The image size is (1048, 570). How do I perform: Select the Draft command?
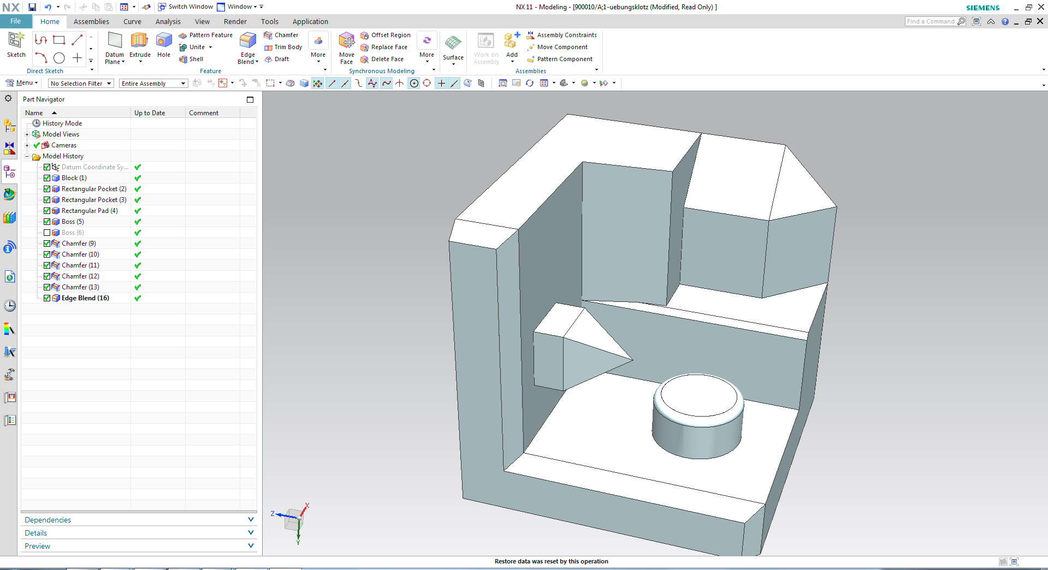pos(277,59)
